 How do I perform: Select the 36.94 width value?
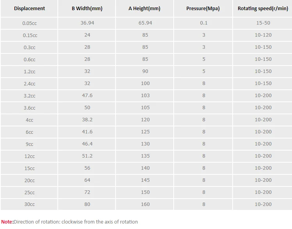(x=87, y=23)
